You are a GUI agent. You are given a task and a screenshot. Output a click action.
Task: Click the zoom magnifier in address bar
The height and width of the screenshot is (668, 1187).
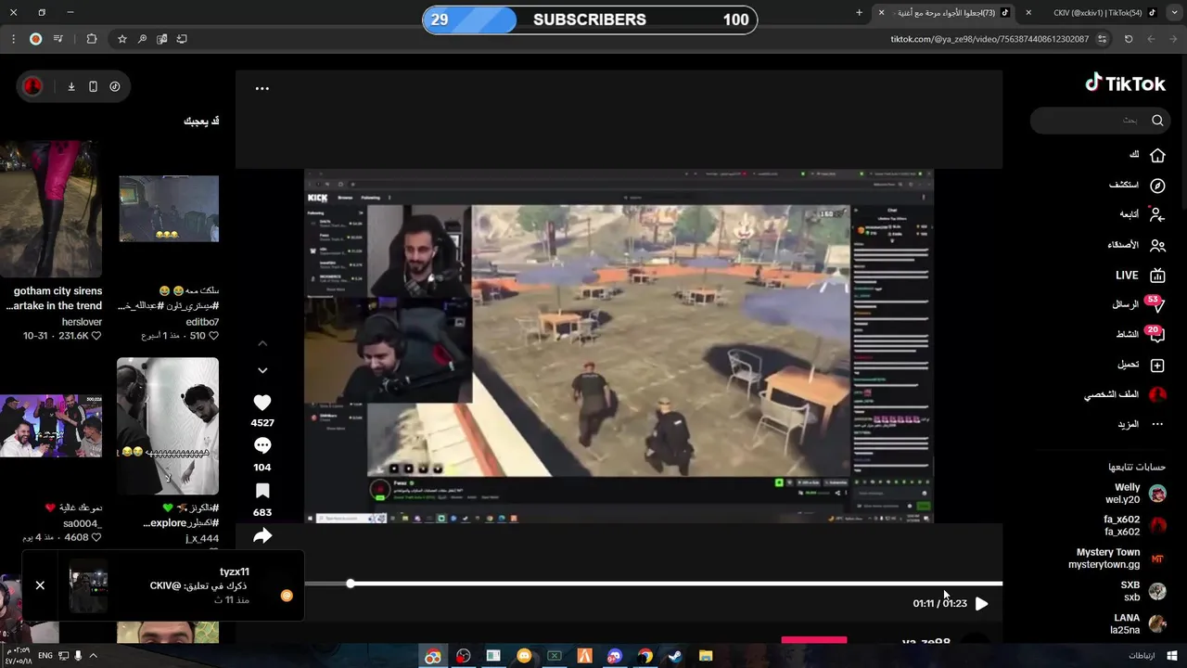coord(142,39)
